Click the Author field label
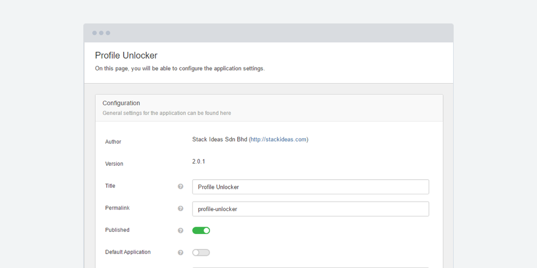Screen dimensions: 537x268 [x=113, y=142]
